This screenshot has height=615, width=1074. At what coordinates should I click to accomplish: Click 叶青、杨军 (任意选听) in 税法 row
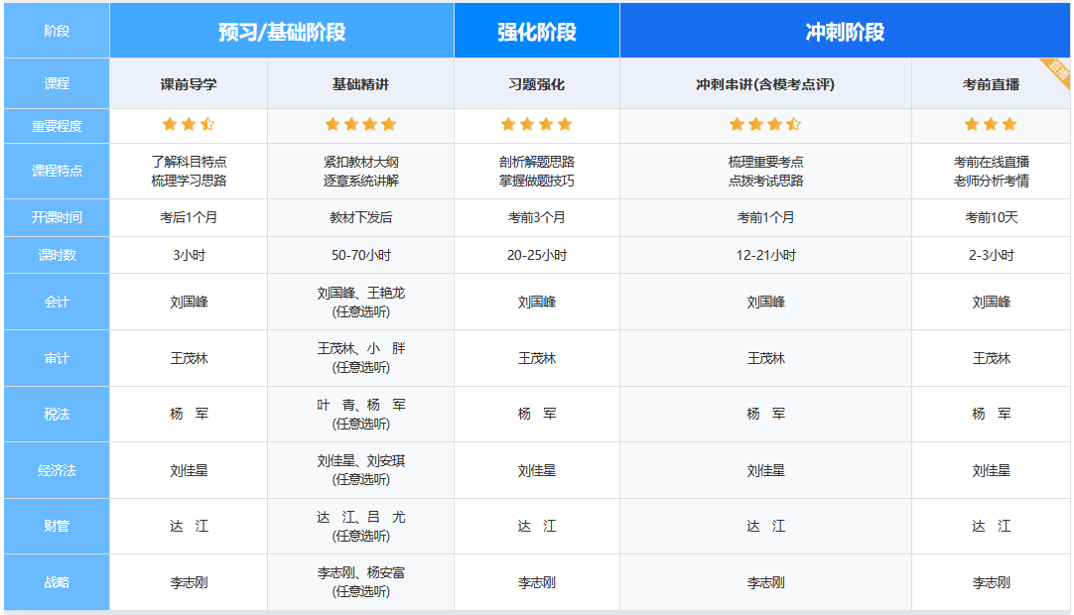tap(360, 415)
